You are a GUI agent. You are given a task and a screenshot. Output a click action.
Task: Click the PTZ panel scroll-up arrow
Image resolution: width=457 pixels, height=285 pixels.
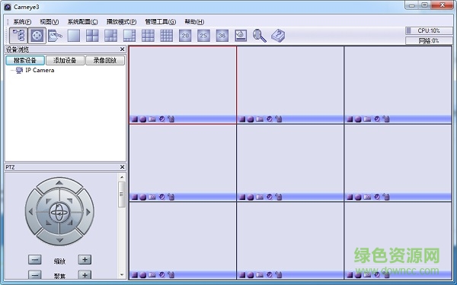(x=122, y=177)
